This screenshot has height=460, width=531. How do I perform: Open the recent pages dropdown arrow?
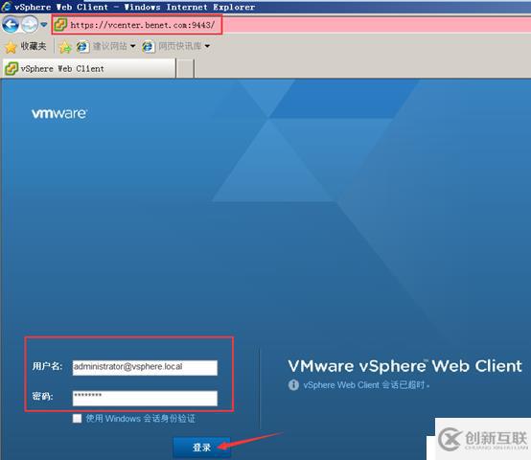[x=44, y=25]
